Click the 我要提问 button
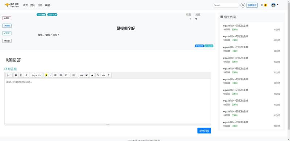Image resolution: width=290 pixels, height=141 pixels. coord(252,5)
